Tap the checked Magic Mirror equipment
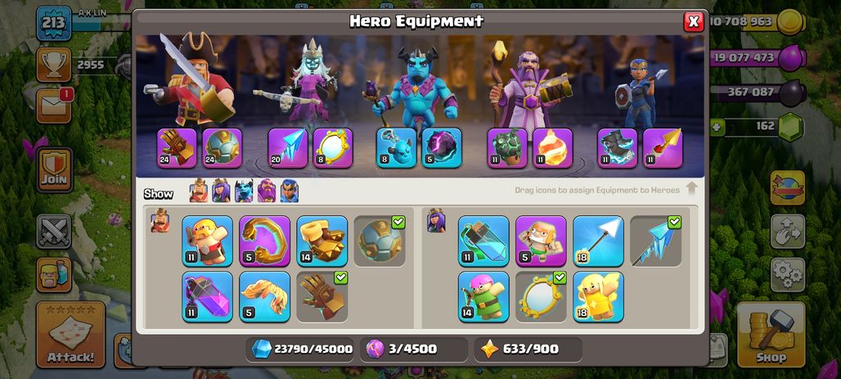 click(x=541, y=296)
